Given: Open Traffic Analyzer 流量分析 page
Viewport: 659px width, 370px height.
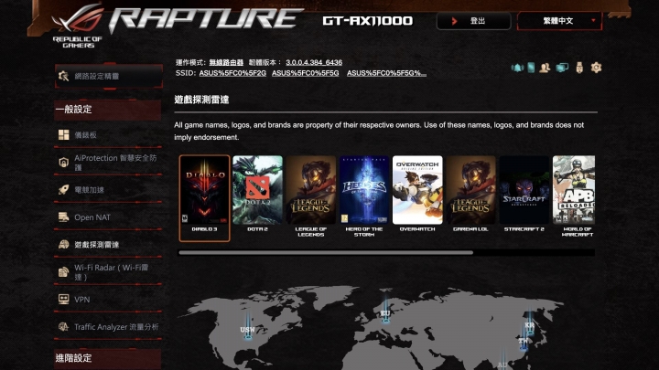Looking at the screenshot, I should tap(108, 327).
